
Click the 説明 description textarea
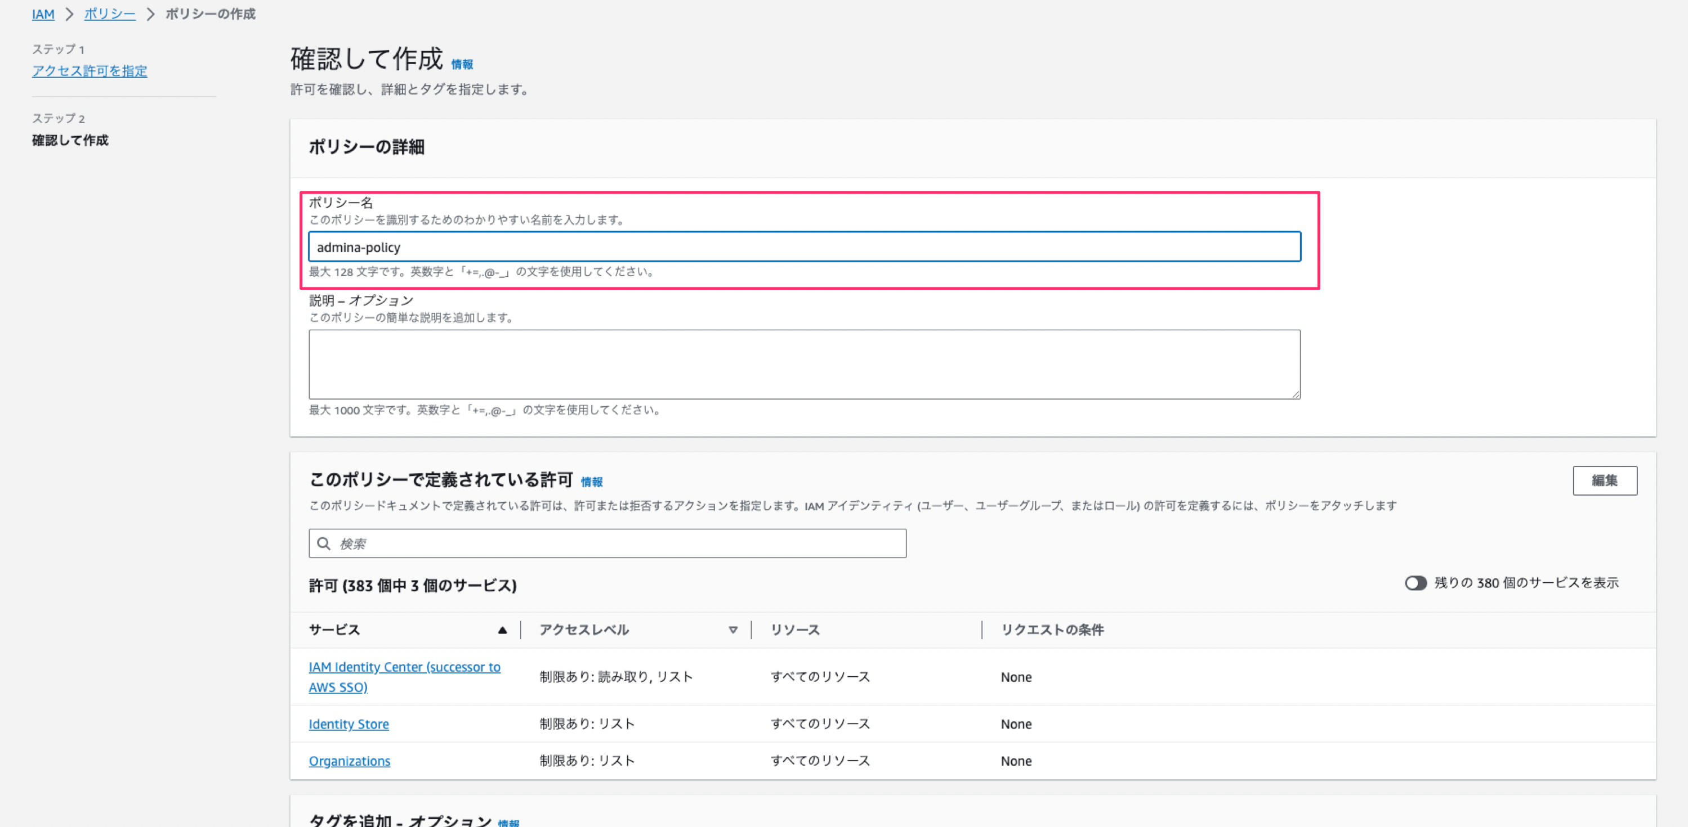click(805, 364)
